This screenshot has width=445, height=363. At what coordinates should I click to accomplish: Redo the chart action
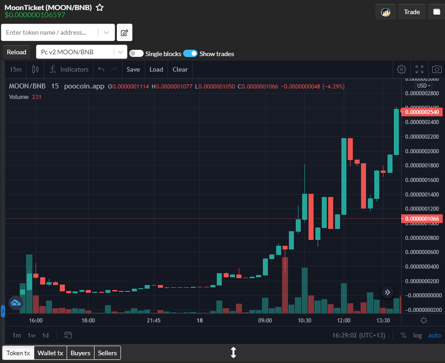tap(114, 69)
